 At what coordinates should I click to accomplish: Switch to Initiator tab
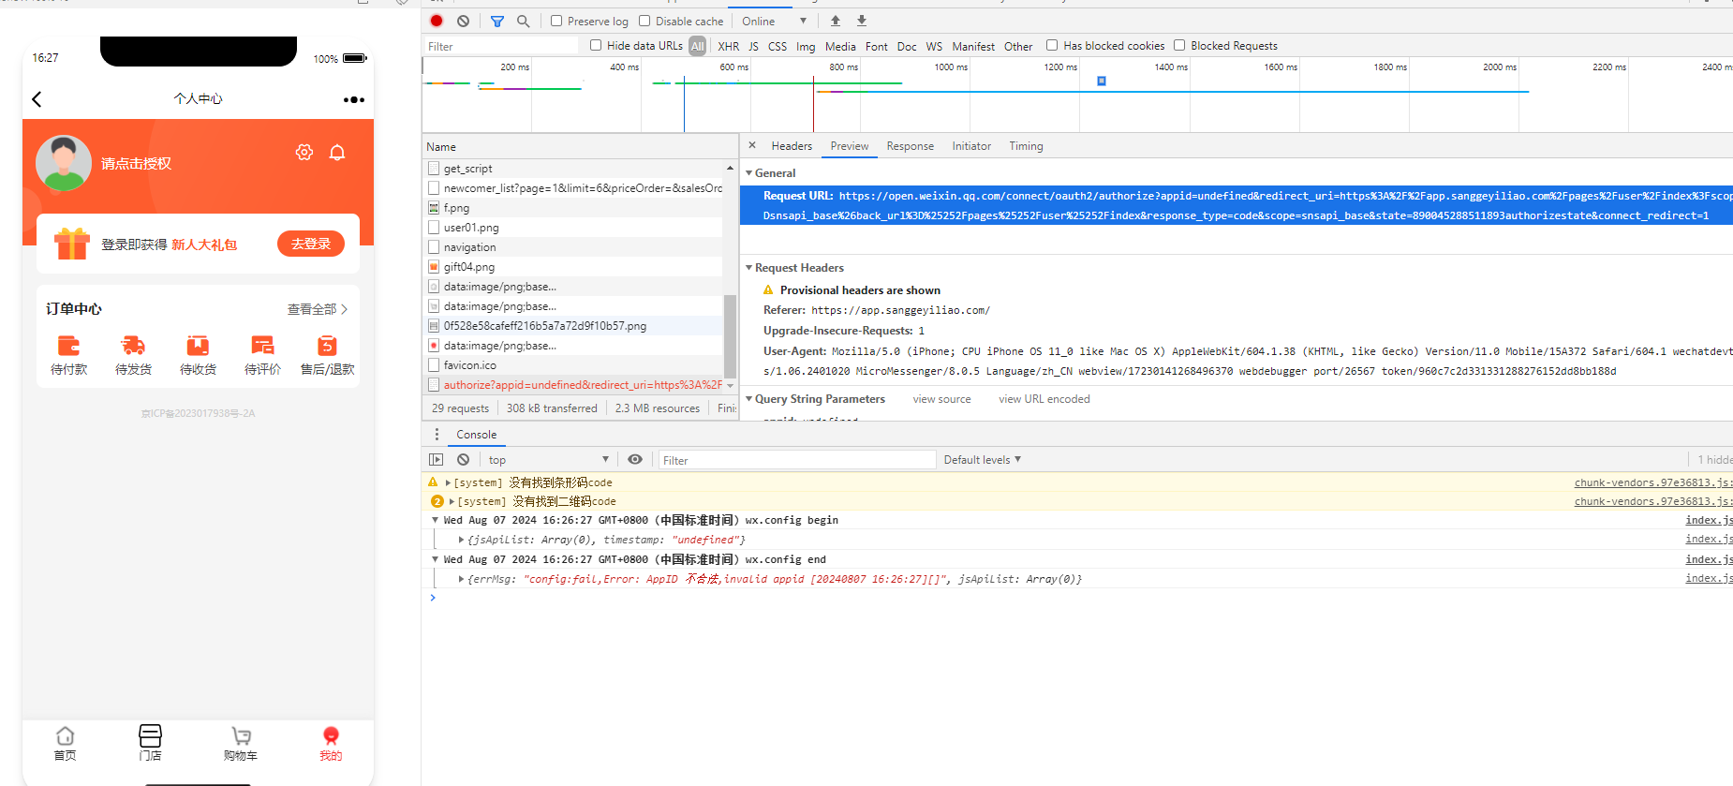971,146
